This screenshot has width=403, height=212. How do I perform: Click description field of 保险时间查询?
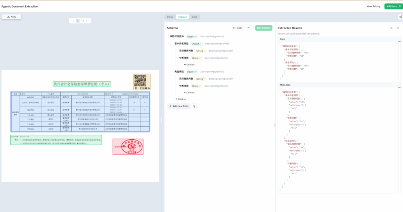point(213,37)
